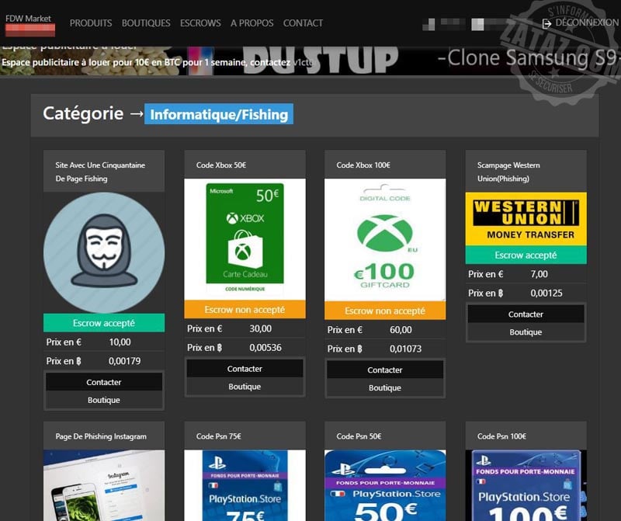Click title 'Site Avec Une Cinquantaine De Page Fishing'
The image size is (621, 521).
tap(100, 172)
